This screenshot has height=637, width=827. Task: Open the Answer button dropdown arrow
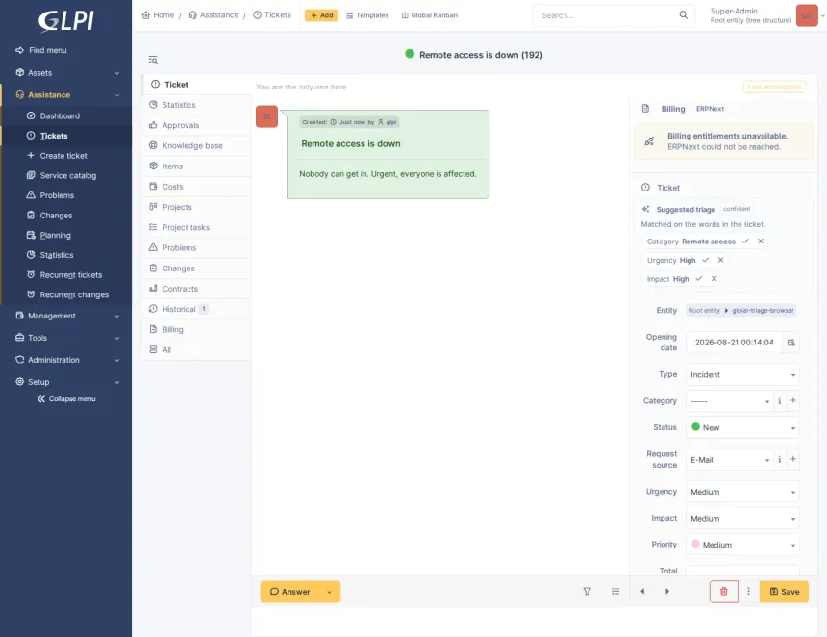pos(329,592)
